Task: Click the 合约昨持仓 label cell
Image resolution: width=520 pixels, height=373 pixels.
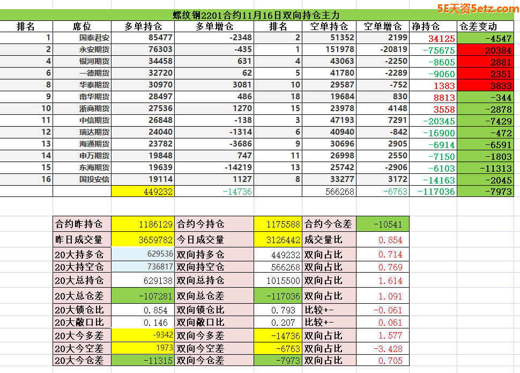Action: coord(82,224)
